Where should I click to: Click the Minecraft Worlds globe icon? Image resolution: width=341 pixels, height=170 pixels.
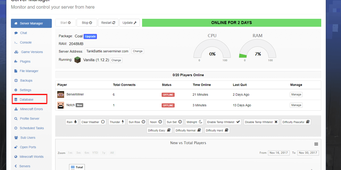16,157
